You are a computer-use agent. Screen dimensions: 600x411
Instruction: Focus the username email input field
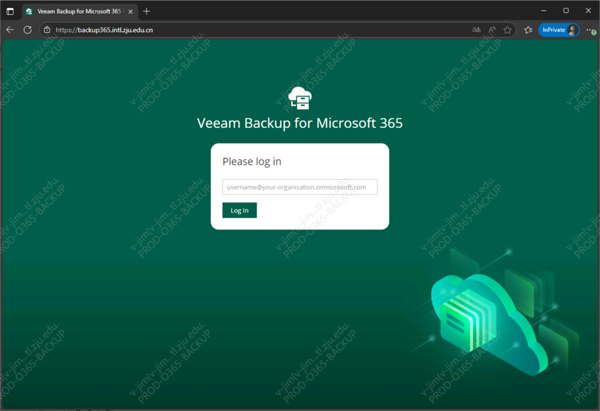point(299,187)
